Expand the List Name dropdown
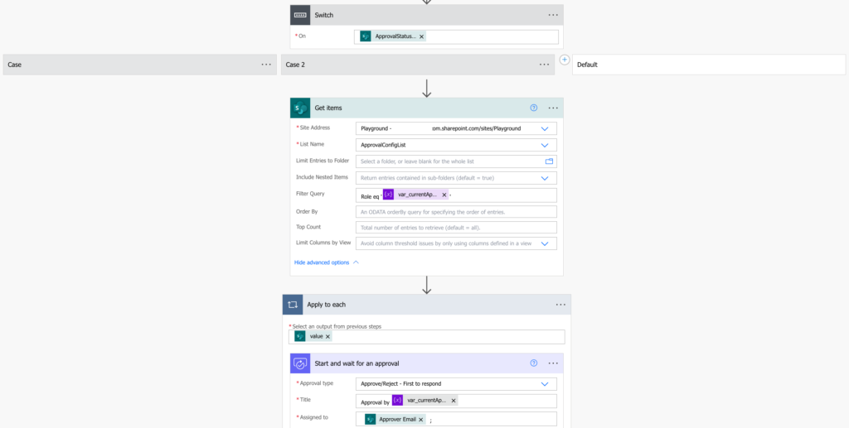 545,146
